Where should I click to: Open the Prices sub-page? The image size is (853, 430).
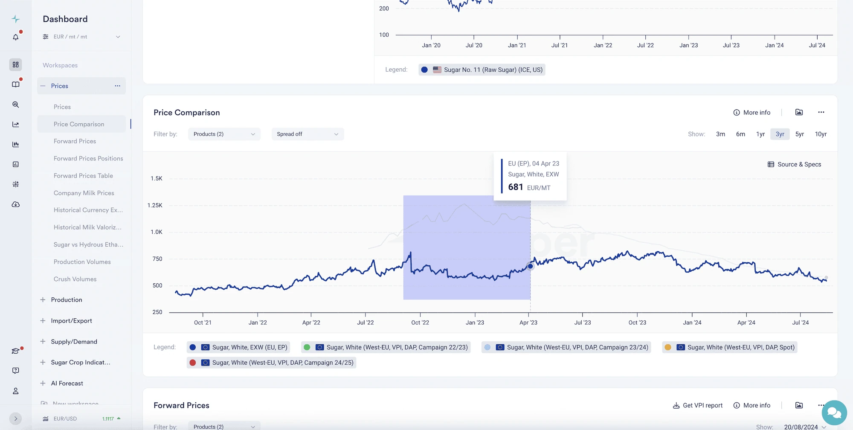coord(62,107)
